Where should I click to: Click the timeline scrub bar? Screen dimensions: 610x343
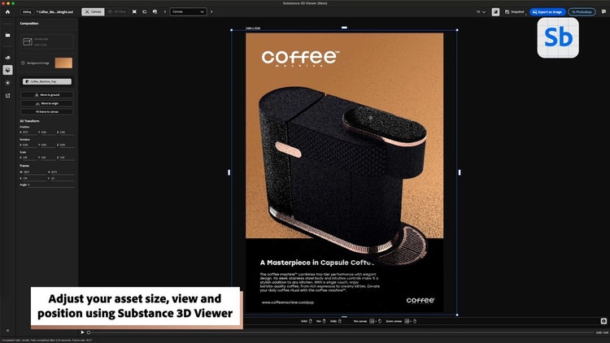(x=342, y=332)
